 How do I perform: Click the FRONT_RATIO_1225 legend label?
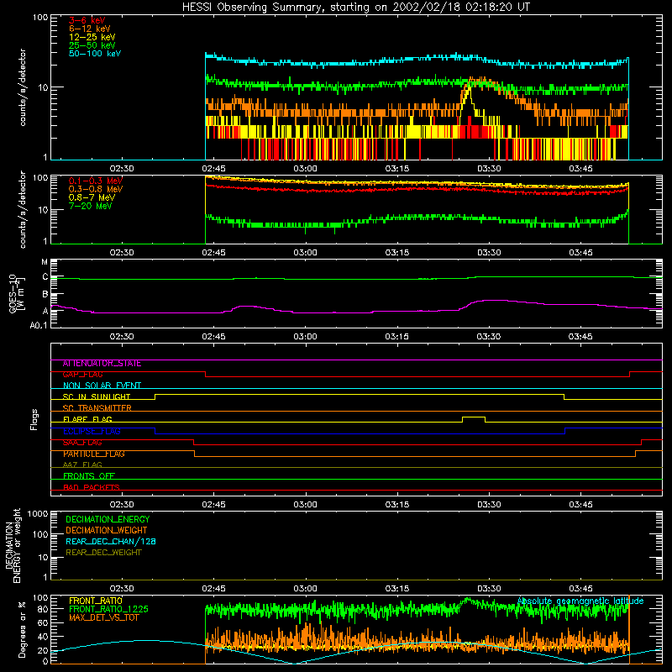coord(109,609)
